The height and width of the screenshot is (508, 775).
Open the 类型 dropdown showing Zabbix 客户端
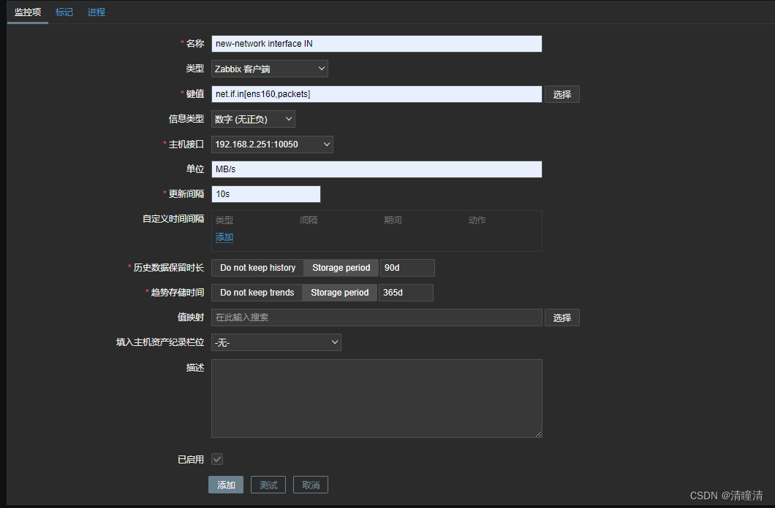[269, 69]
